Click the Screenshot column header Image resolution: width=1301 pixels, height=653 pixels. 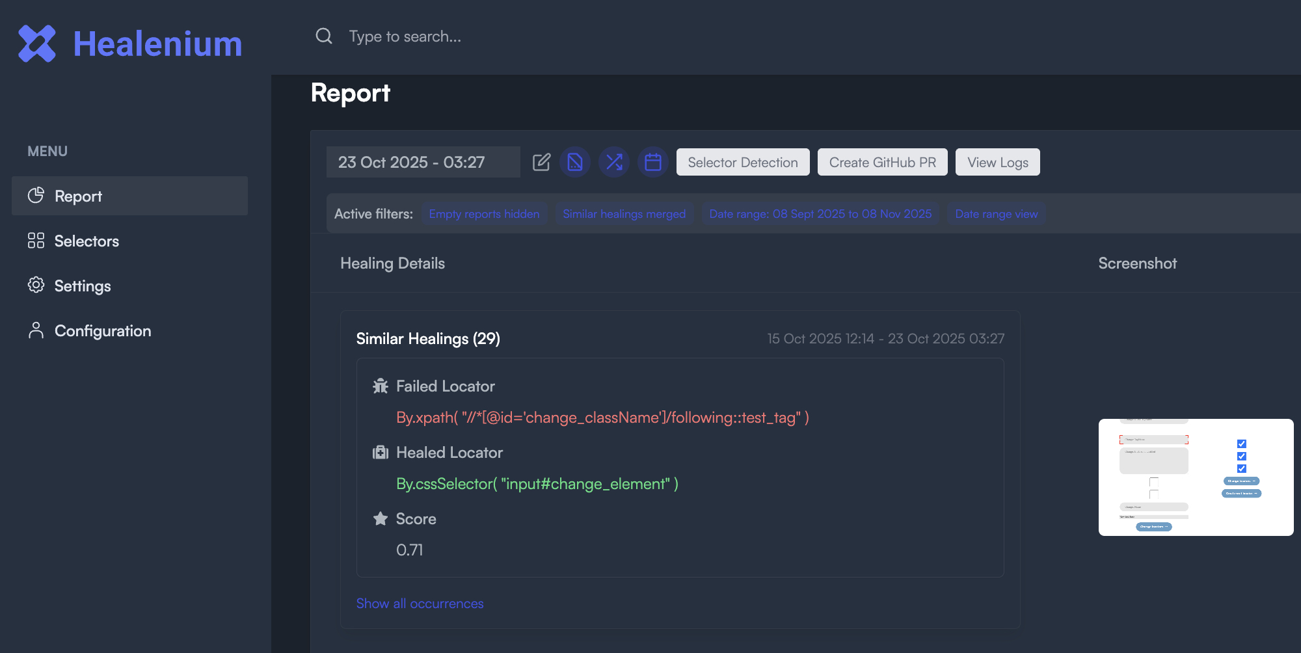1138,263
